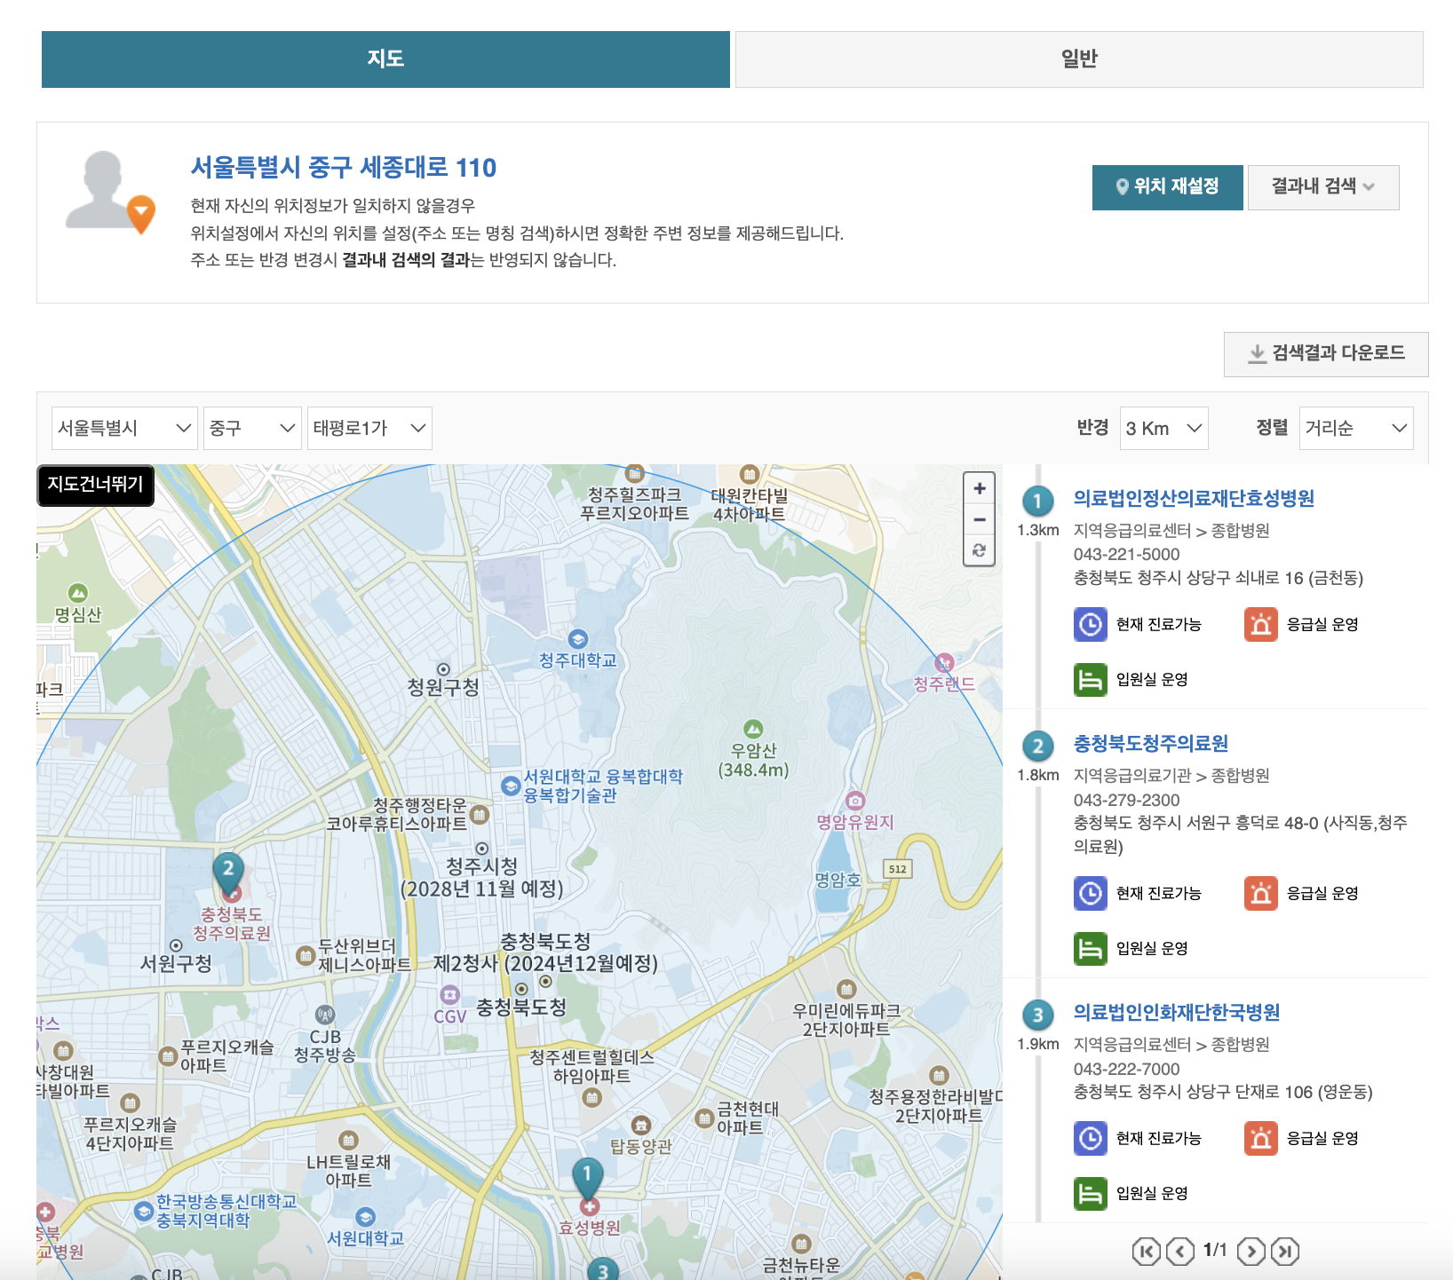The image size is (1453, 1280).
Task: Click 청주랜드 marker on the map
Action: tap(944, 662)
